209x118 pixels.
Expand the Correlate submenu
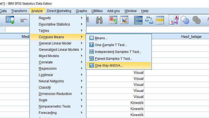[x=58, y=62]
